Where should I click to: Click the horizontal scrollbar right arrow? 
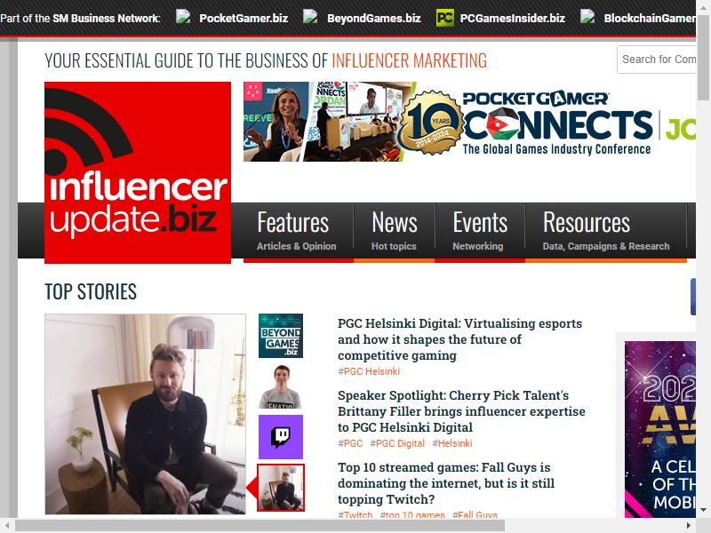tap(688, 526)
